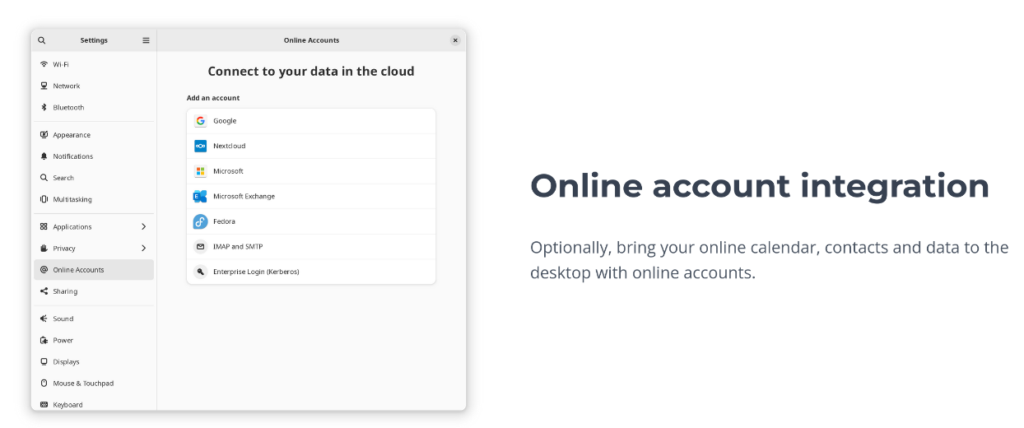1024x428 pixels.
Task: Add a Fedora account
Action: [311, 221]
